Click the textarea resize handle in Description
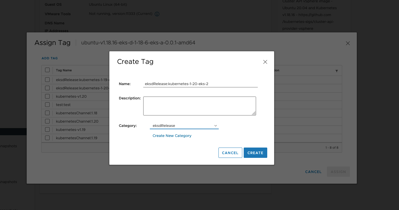Image resolution: width=399 pixels, height=210 pixels. point(254,113)
